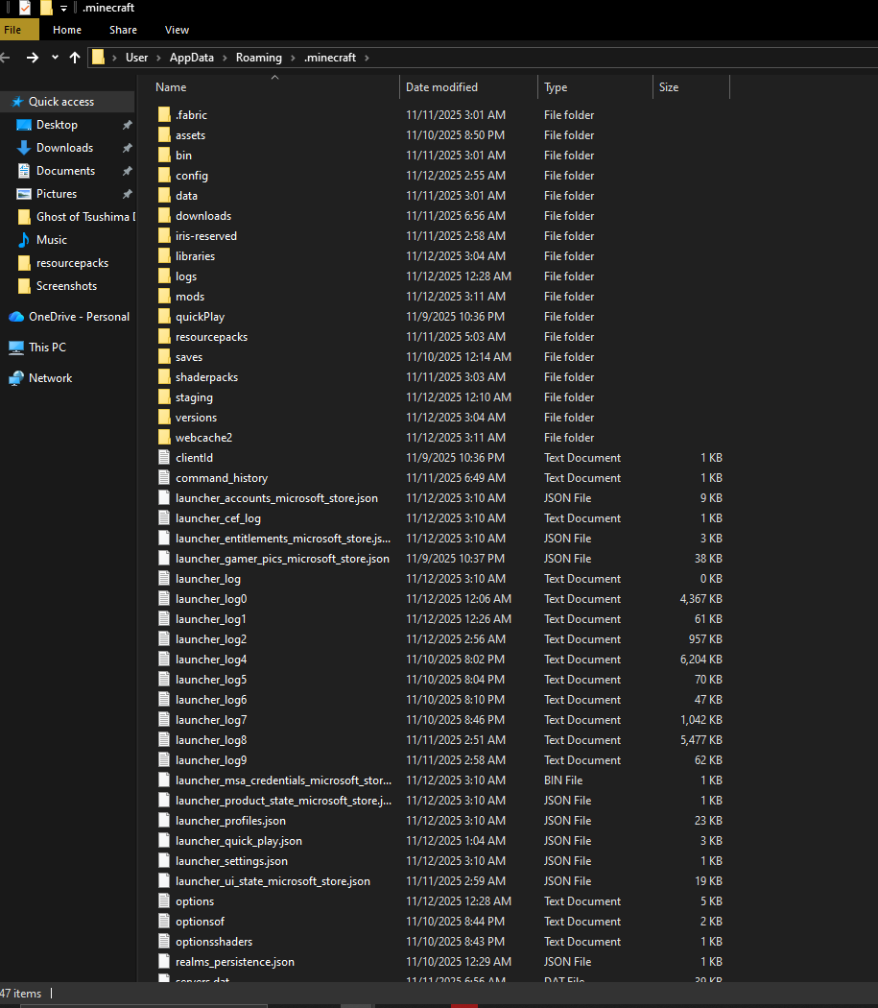
Task: Open Customize Quick Access Toolbar dropdown
Action: pos(63,9)
